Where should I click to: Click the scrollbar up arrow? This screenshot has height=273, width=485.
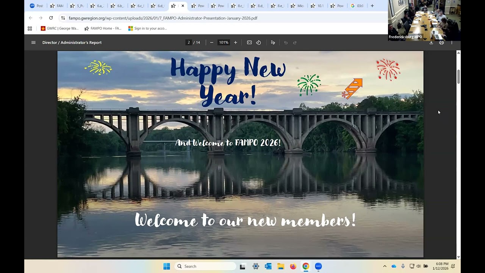(458, 53)
